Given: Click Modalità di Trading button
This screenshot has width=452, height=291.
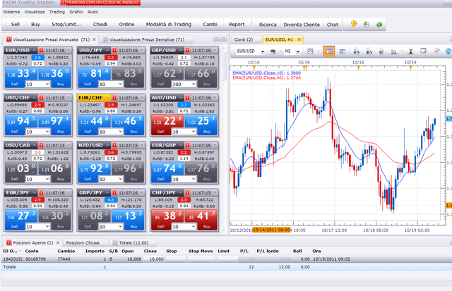Looking at the screenshot, I should click(169, 25).
